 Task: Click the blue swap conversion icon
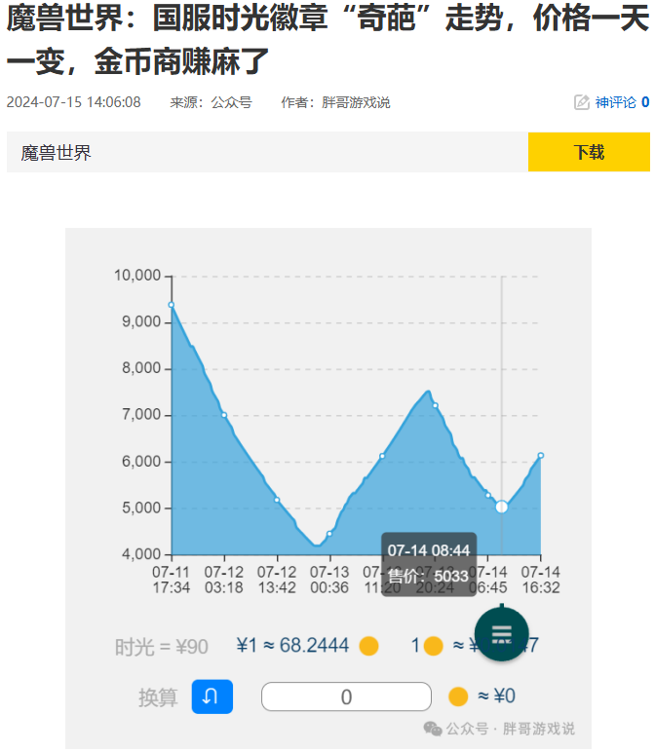[x=212, y=696]
